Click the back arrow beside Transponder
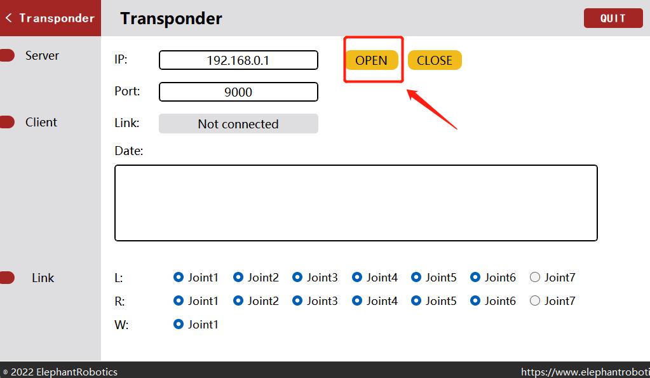 pos(8,18)
